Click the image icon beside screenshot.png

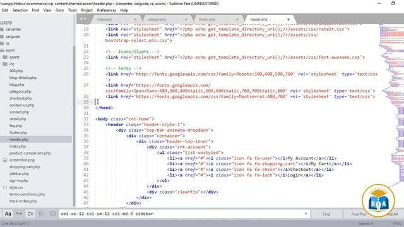click(x=5, y=160)
